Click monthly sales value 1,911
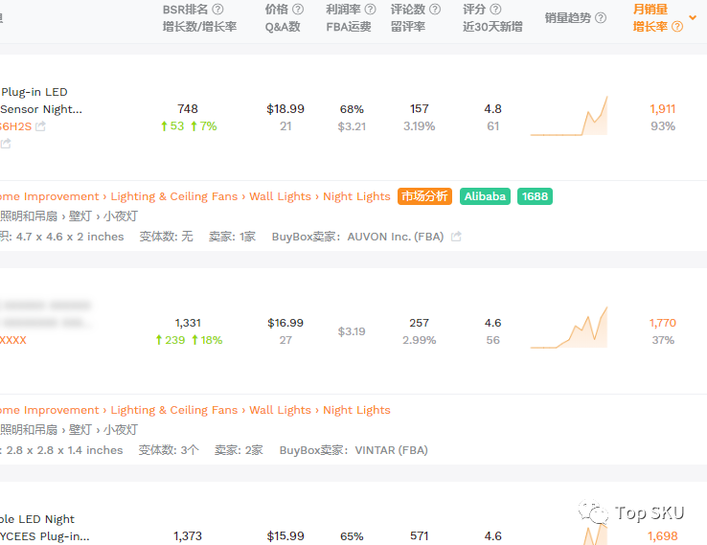 point(662,109)
